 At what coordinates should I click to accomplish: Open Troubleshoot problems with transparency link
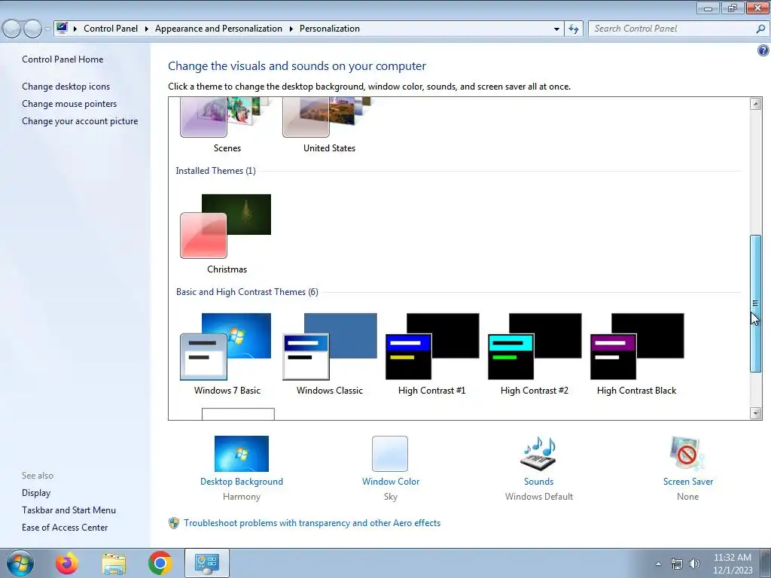pos(312,523)
